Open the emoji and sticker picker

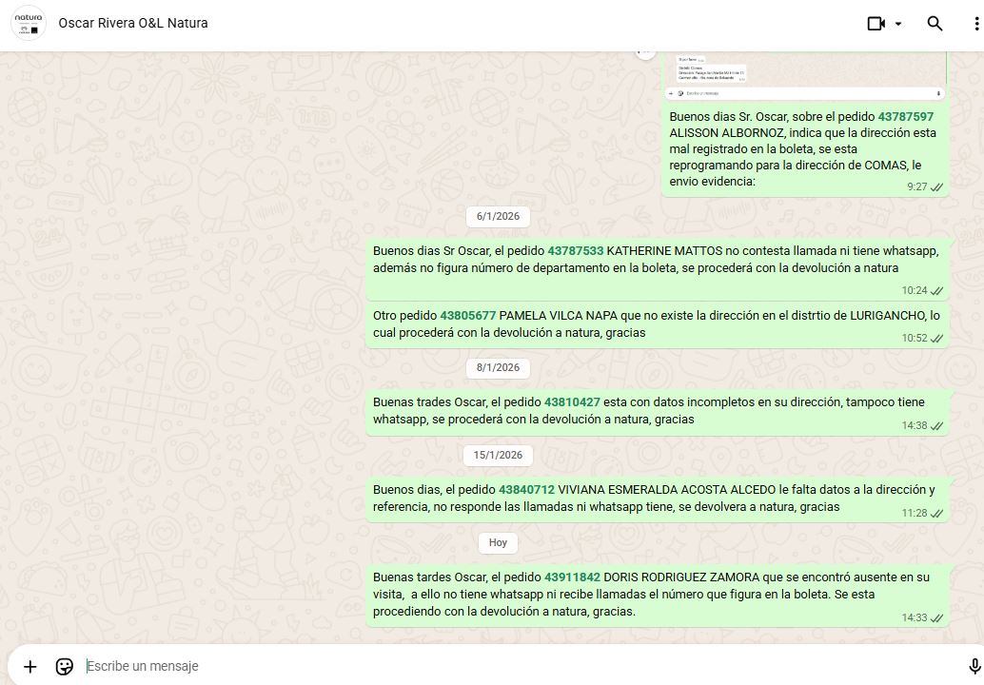65,666
